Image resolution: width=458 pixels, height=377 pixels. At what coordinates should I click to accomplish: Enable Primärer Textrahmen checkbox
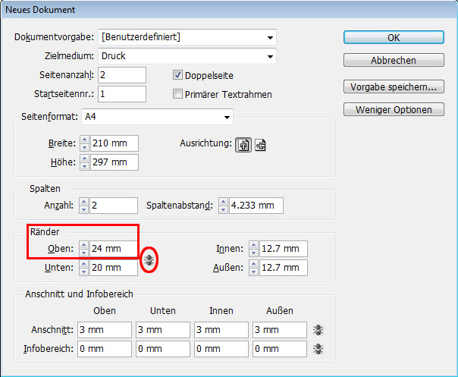(178, 94)
